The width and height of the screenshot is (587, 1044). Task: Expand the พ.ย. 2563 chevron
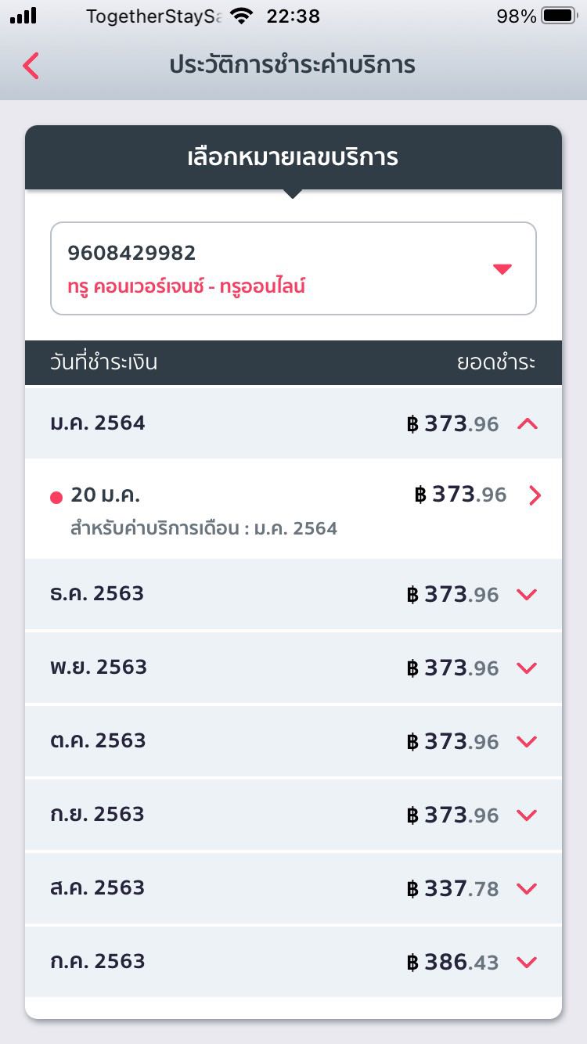tap(528, 668)
